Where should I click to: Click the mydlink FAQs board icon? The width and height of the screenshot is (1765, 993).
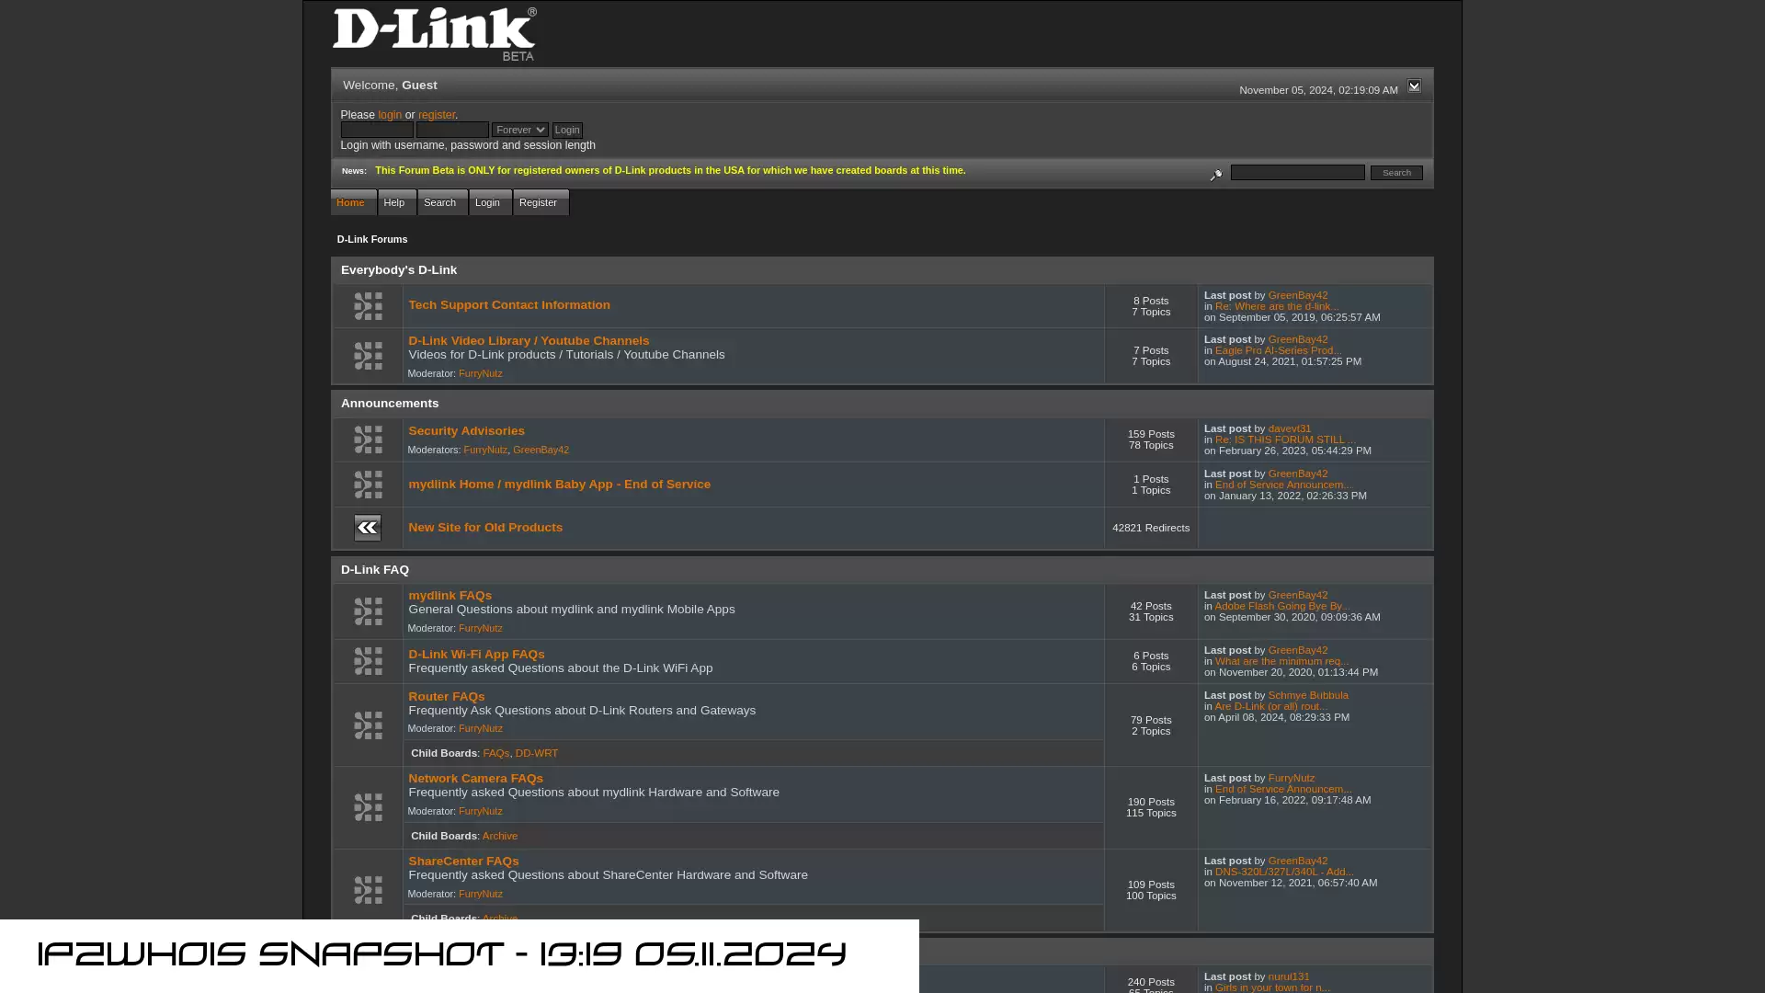coord(368,611)
